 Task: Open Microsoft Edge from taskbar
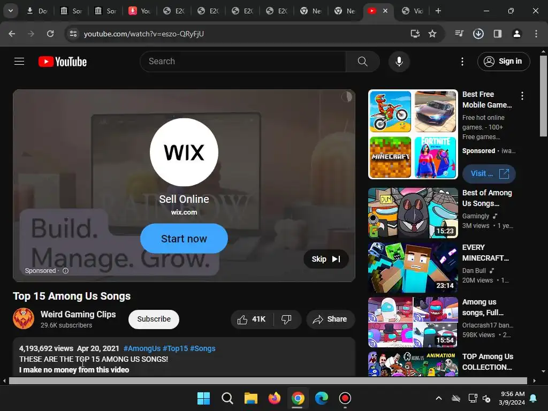coord(322,398)
